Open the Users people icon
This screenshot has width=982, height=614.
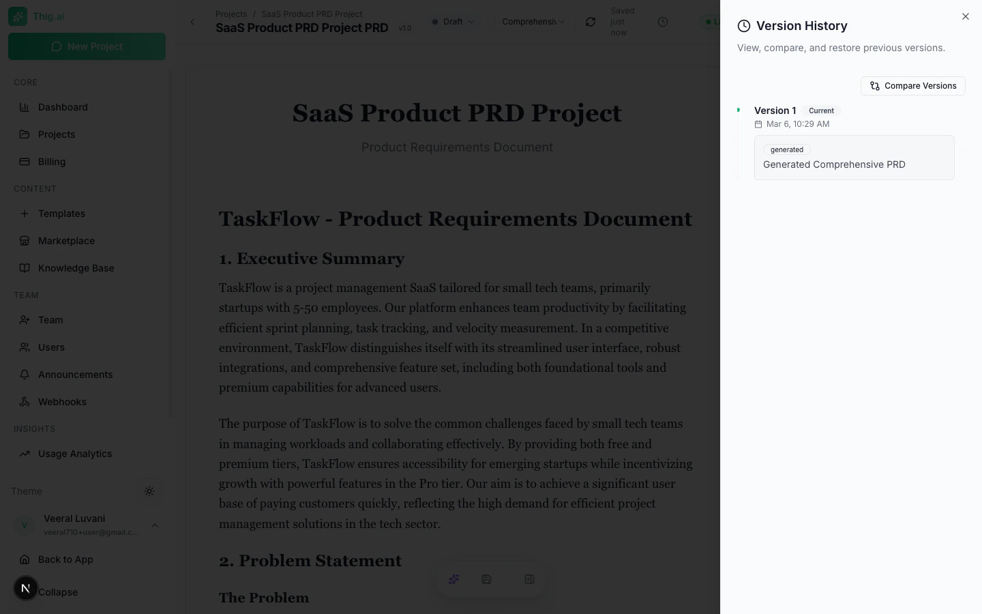(25, 347)
